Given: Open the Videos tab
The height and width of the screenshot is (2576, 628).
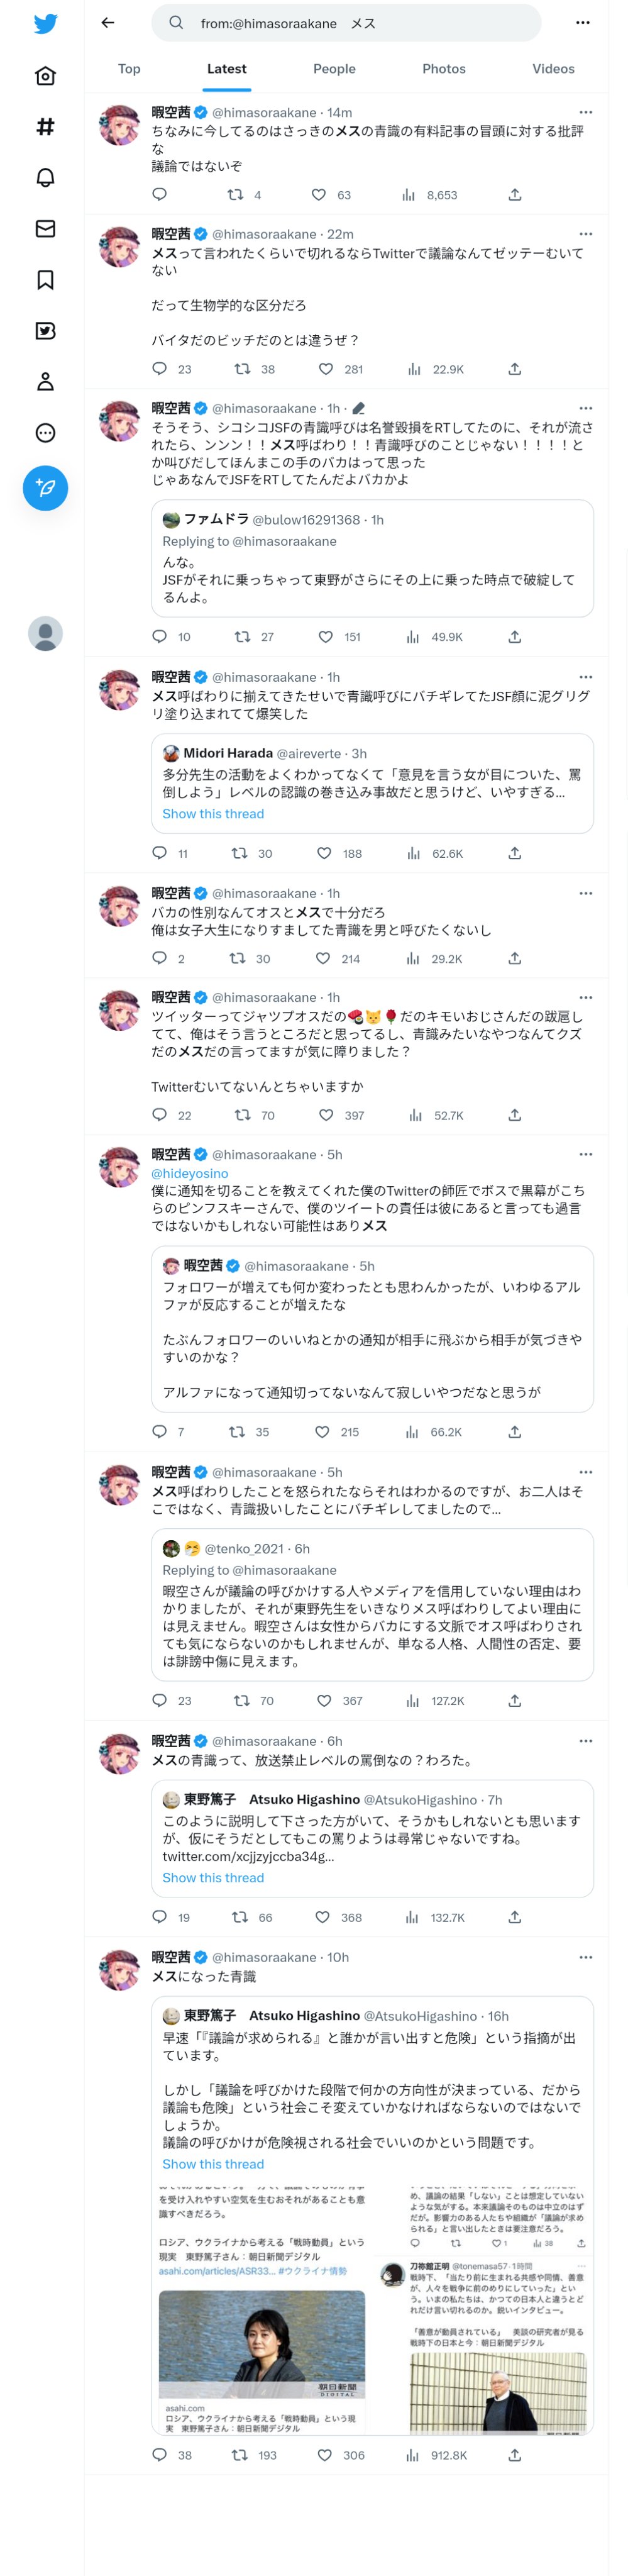Looking at the screenshot, I should click(x=552, y=69).
